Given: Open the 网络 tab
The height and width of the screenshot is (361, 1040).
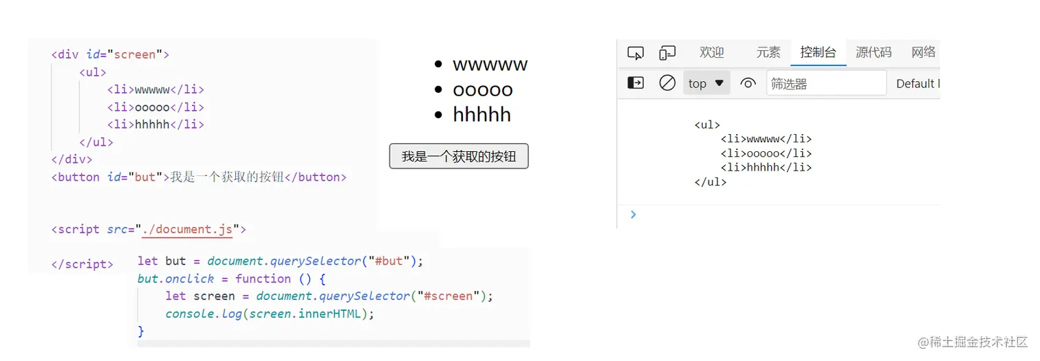Looking at the screenshot, I should pos(924,52).
